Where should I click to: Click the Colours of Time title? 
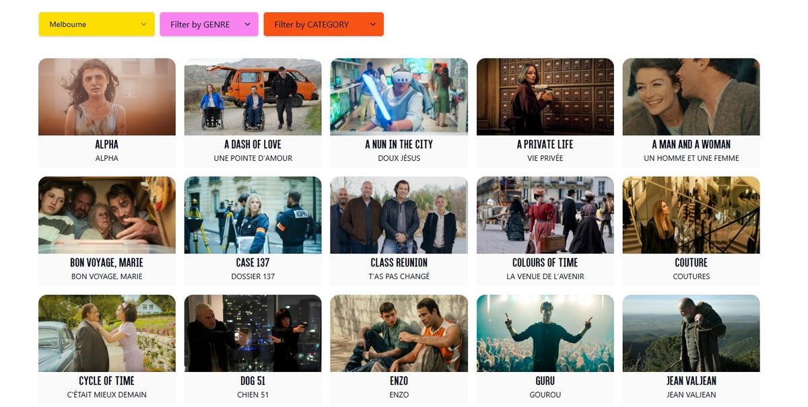tap(545, 263)
